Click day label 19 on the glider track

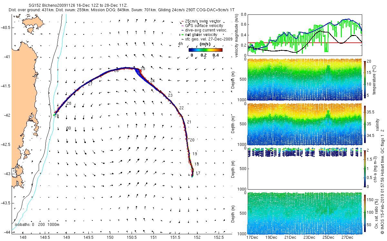pyautogui.click(x=194, y=154)
